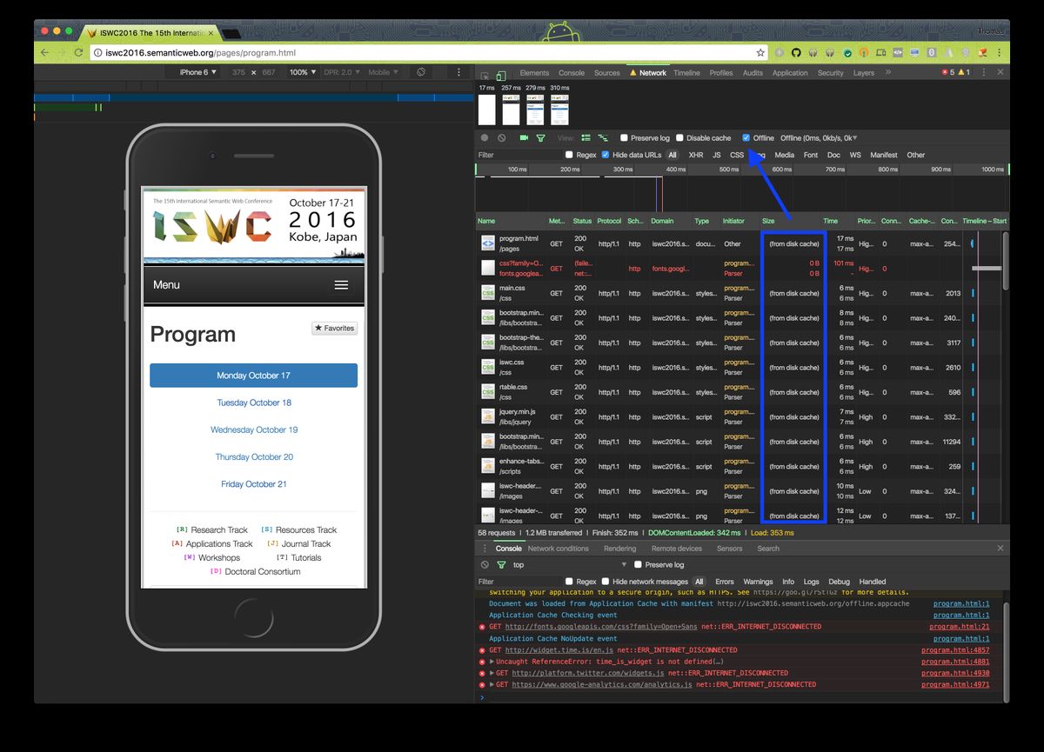Expand the overflow chevron after Layers tab
The image size is (1044, 752).
point(888,73)
